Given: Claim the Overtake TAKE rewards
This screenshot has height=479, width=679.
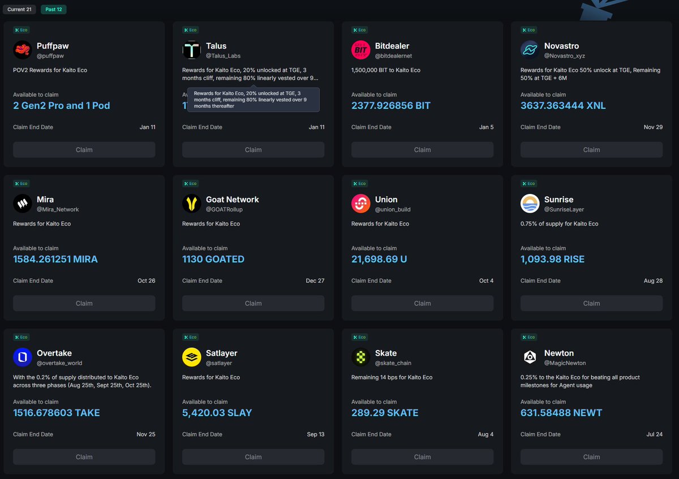Looking at the screenshot, I should tap(84, 457).
